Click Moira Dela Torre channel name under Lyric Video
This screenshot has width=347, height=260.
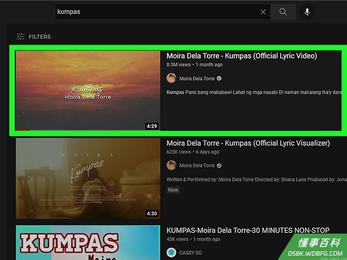point(197,79)
